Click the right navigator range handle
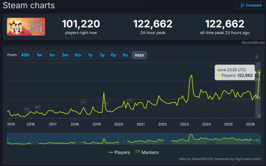The height and width of the screenshot is (166, 266). 260,139
